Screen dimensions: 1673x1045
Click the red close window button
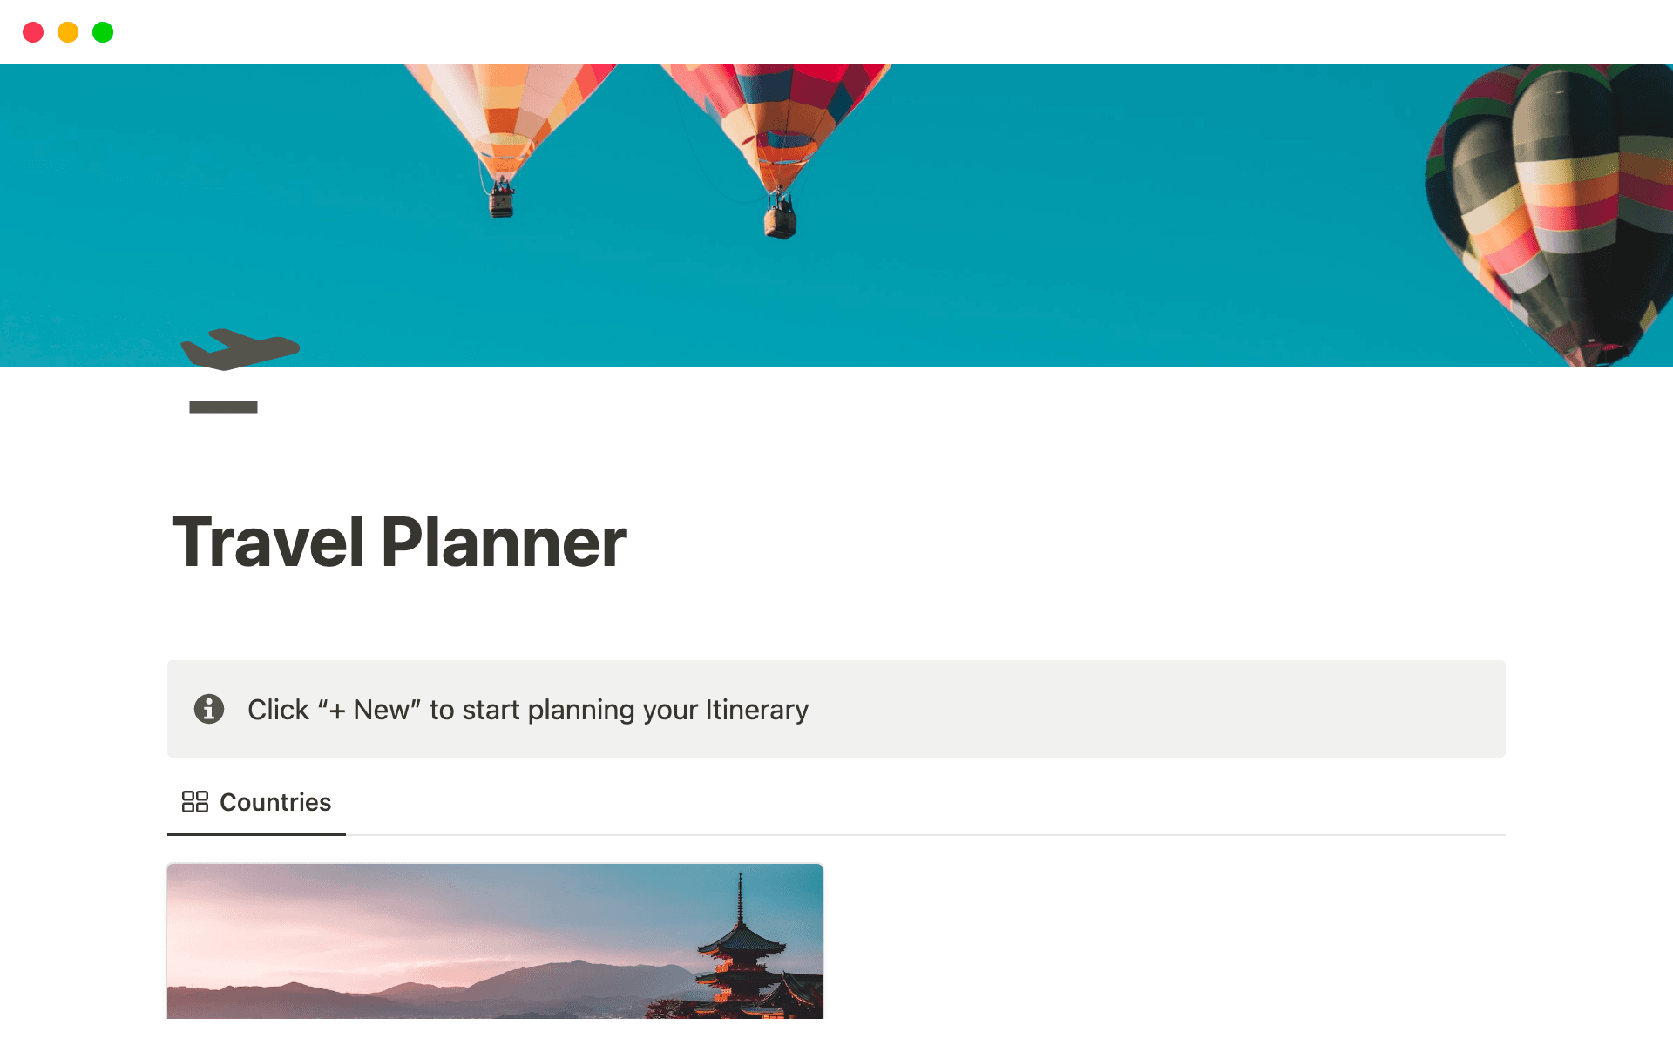(33, 32)
